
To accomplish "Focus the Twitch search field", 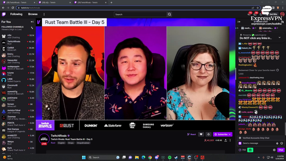I will click(x=140, y=14).
